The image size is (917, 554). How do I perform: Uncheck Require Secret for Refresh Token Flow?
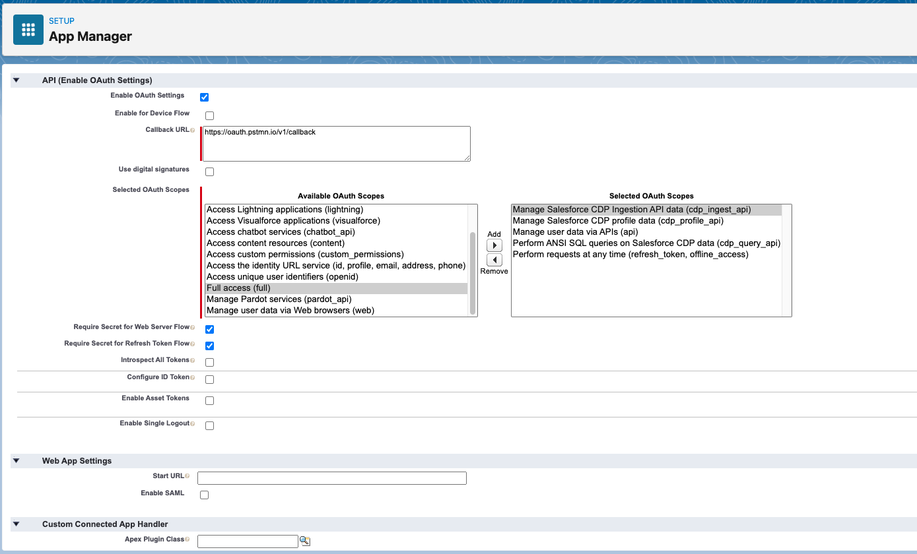click(209, 346)
